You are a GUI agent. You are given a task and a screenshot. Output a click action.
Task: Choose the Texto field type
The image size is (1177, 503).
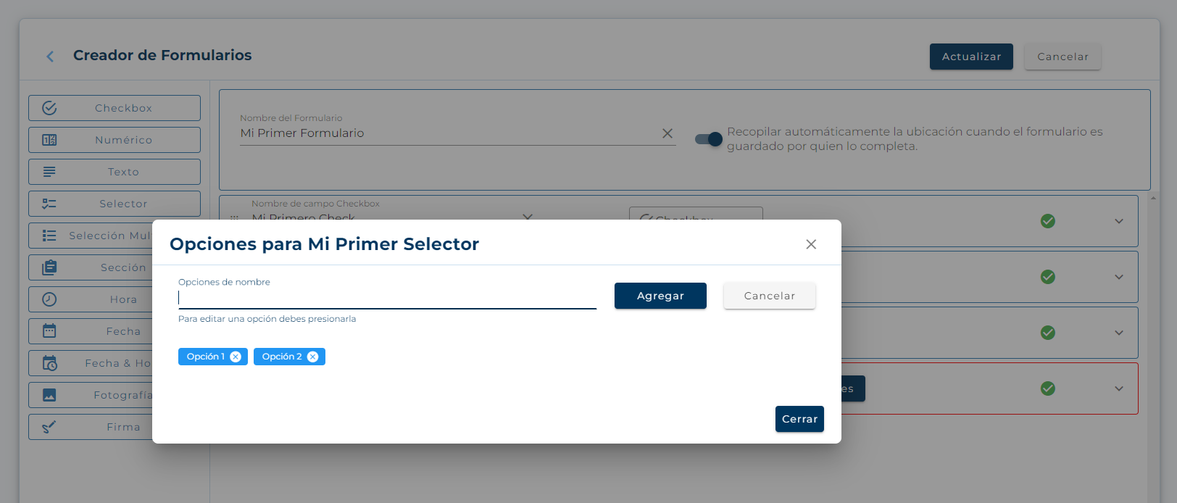(x=115, y=172)
